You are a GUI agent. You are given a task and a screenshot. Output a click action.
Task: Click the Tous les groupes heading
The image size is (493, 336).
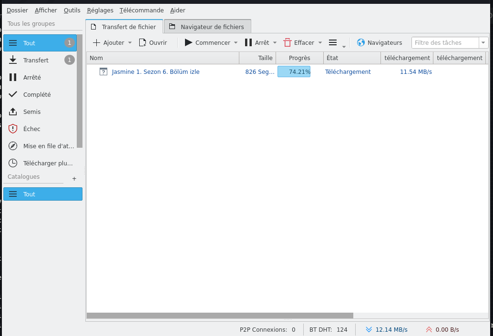tap(31, 23)
